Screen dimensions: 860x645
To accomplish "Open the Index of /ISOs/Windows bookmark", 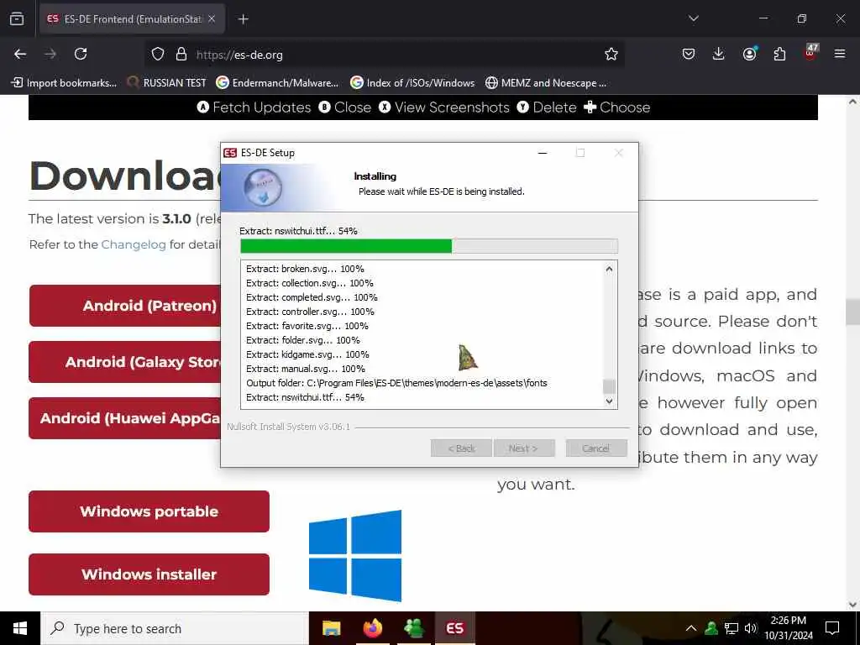I will point(412,83).
